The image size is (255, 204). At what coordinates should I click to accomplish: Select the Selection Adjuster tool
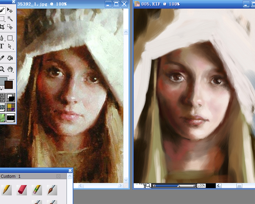tap(10, 27)
